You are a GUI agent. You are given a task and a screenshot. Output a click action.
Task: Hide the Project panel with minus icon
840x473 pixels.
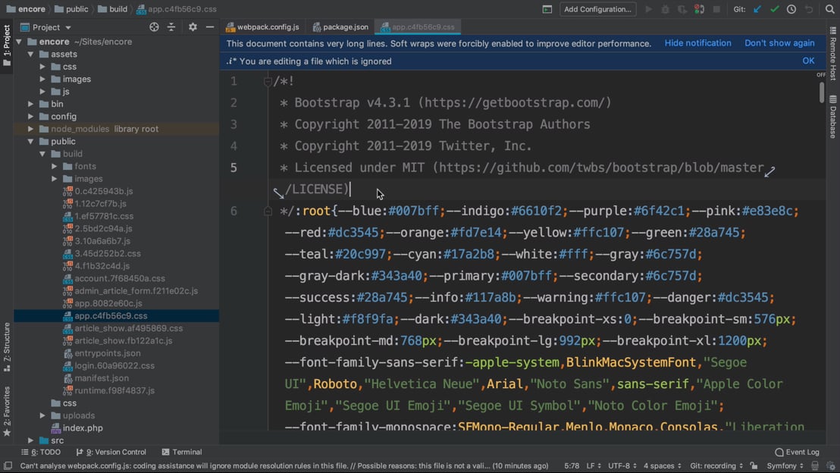210,27
